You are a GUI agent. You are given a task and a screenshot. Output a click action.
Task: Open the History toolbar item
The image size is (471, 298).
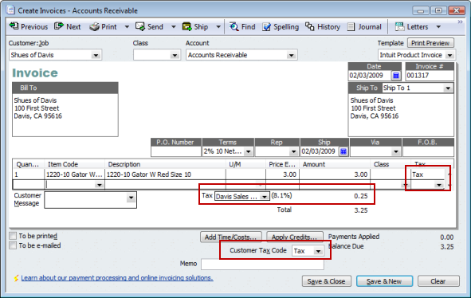323,27
